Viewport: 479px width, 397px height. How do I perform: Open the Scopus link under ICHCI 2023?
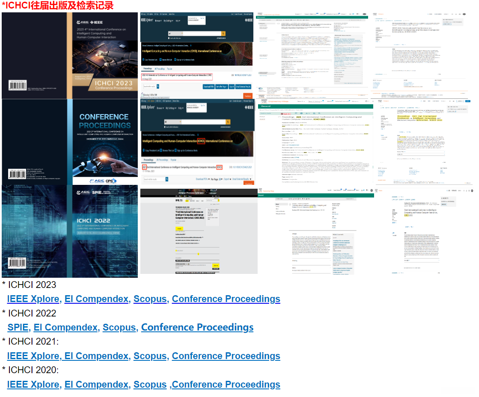coord(150,299)
